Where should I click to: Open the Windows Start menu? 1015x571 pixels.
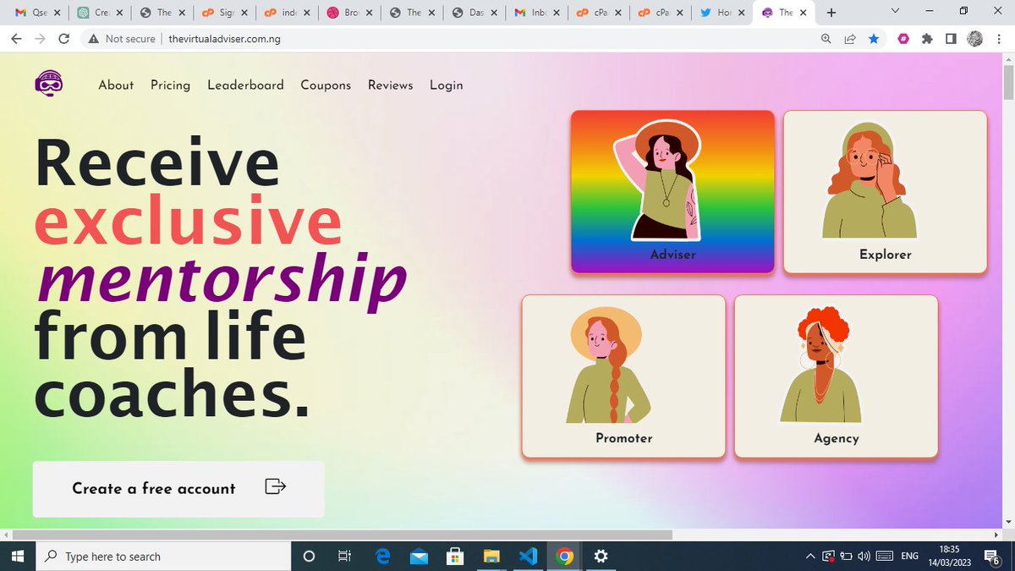18,557
